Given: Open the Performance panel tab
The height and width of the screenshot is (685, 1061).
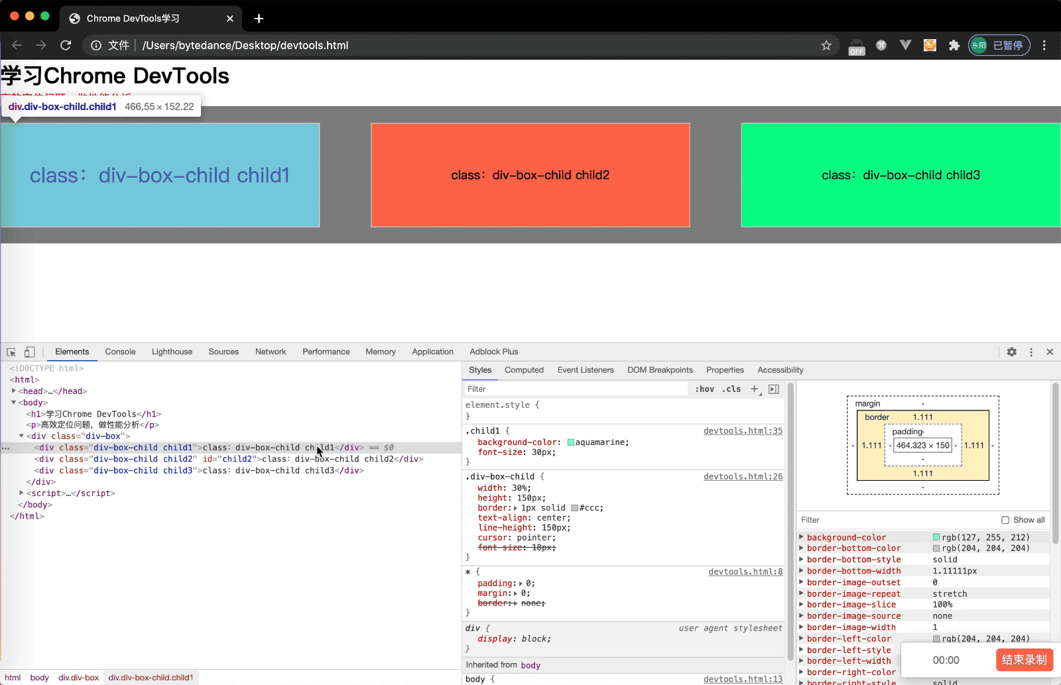Looking at the screenshot, I should coord(326,352).
